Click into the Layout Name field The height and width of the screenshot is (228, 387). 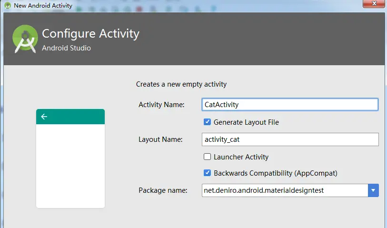click(x=289, y=139)
